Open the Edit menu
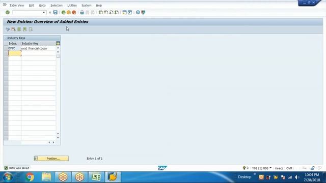 point(32,6)
